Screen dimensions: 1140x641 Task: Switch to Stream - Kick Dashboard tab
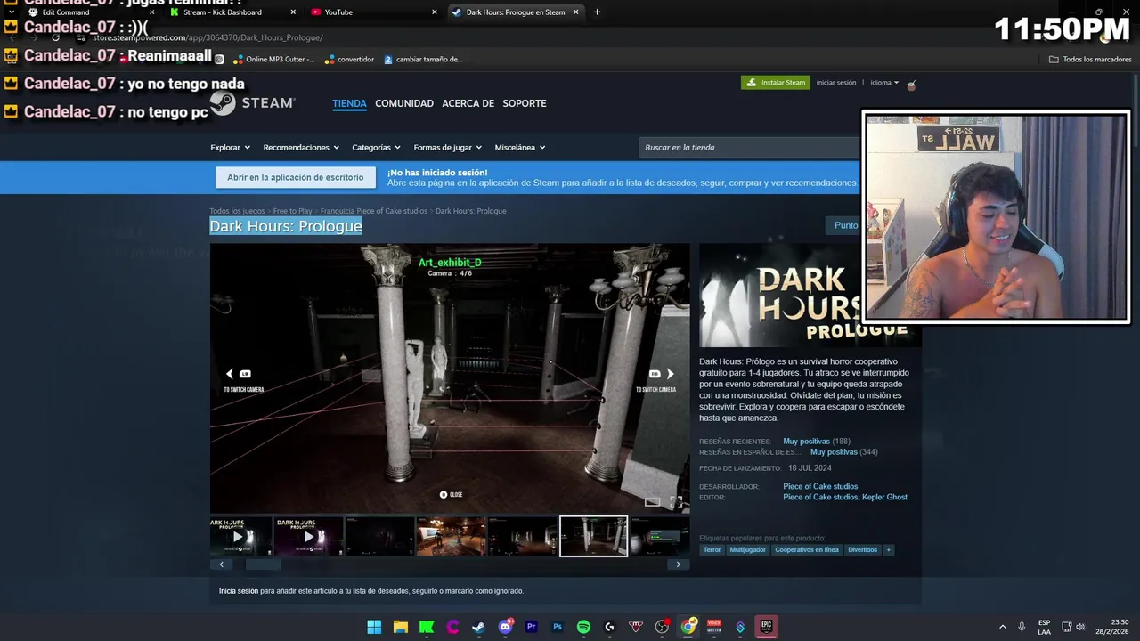232,12
